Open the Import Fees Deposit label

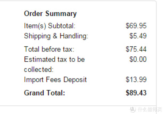[55, 80]
